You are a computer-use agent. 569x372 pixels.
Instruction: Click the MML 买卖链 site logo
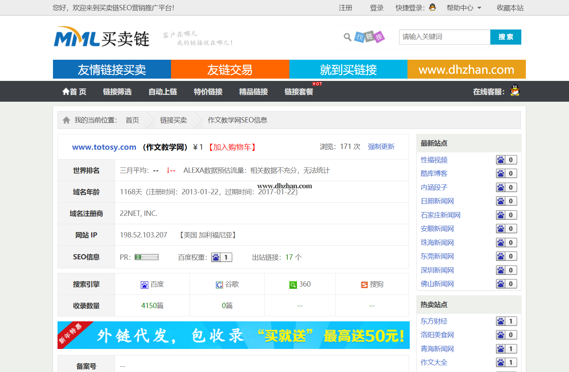pos(101,37)
